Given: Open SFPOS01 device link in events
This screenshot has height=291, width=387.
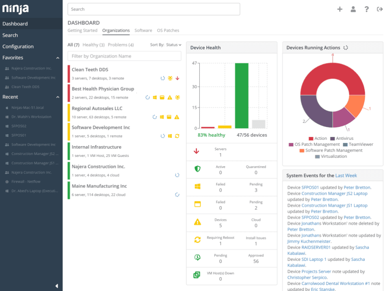Looking at the screenshot, I should 310,187.
